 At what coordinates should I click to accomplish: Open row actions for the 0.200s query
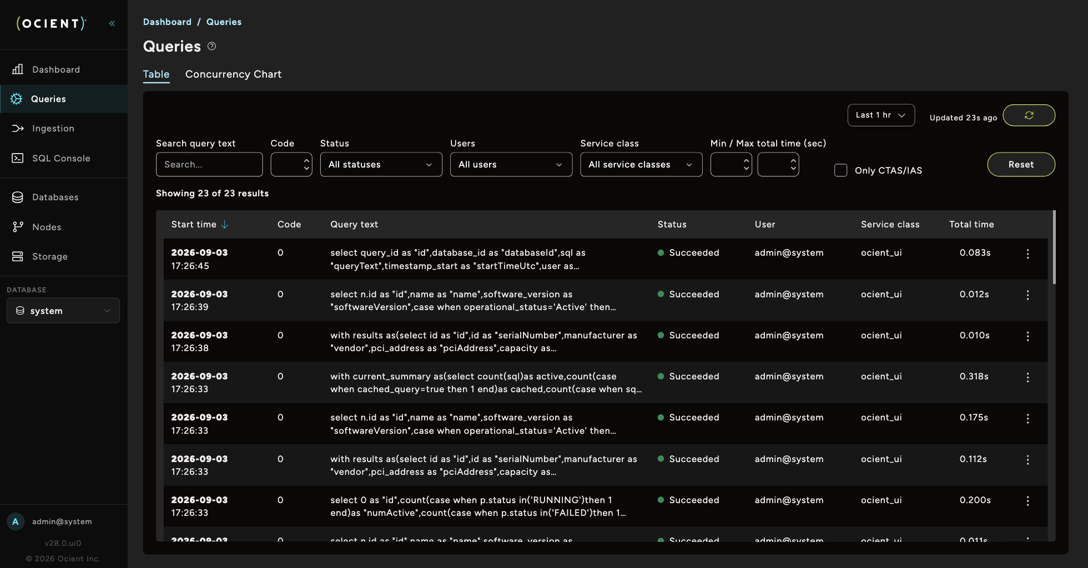(1027, 501)
